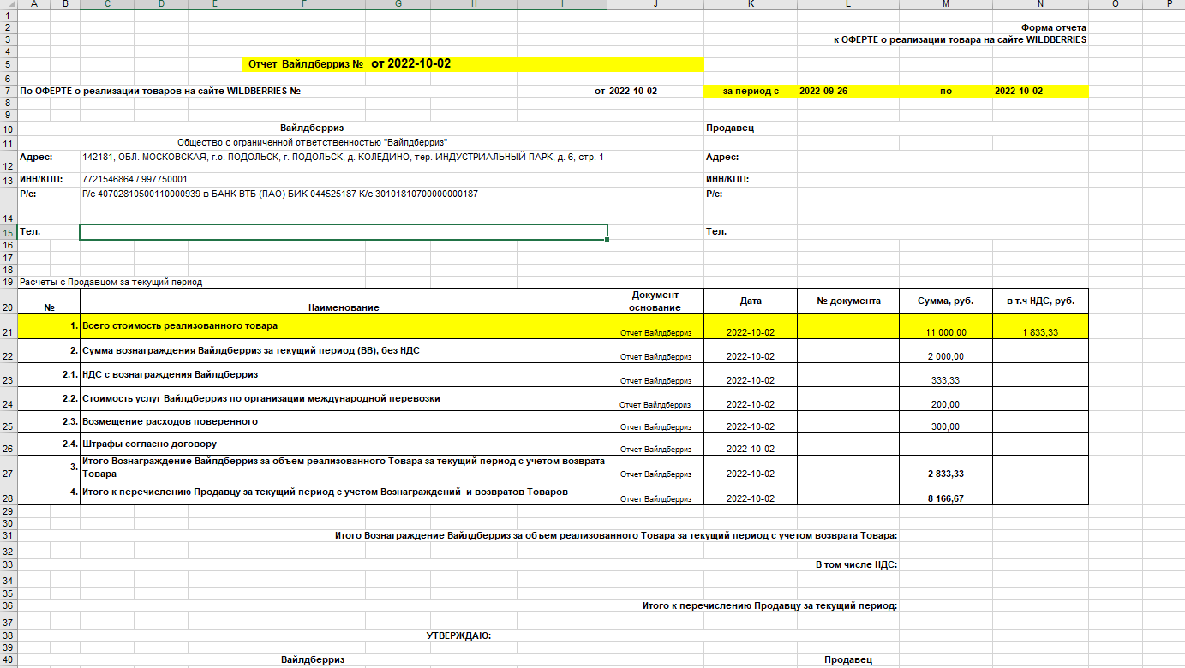Click the empty Тел. input cell
Image resolution: width=1185 pixels, height=668 pixels.
(344, 232)
